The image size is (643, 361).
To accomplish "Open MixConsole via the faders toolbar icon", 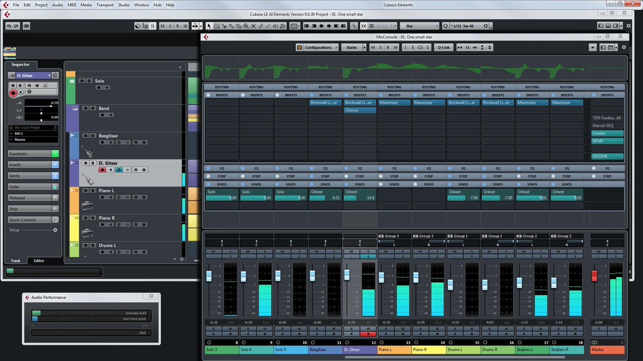I will [x=153, y=26].
